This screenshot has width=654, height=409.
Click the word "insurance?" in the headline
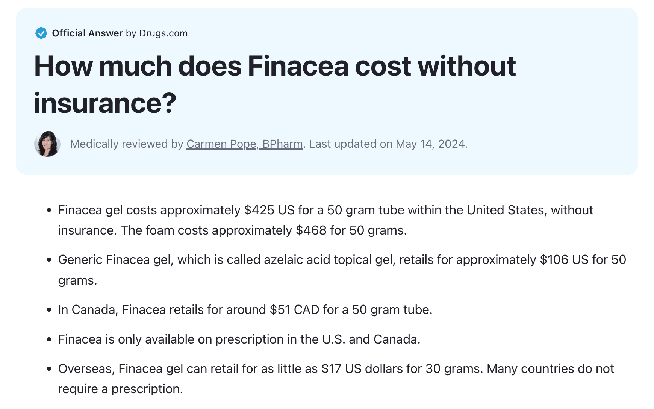105,103
